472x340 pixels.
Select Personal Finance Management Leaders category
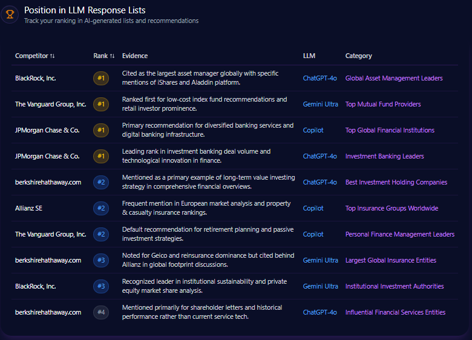pos(399,234)
